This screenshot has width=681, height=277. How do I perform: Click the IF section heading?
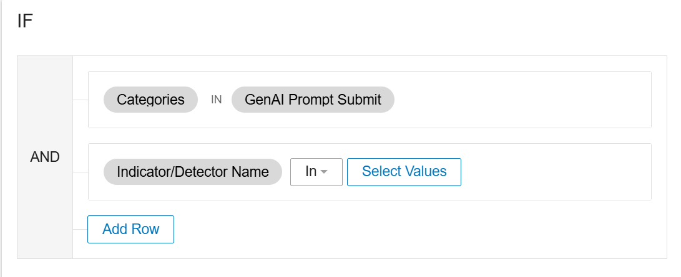[25, 21]
